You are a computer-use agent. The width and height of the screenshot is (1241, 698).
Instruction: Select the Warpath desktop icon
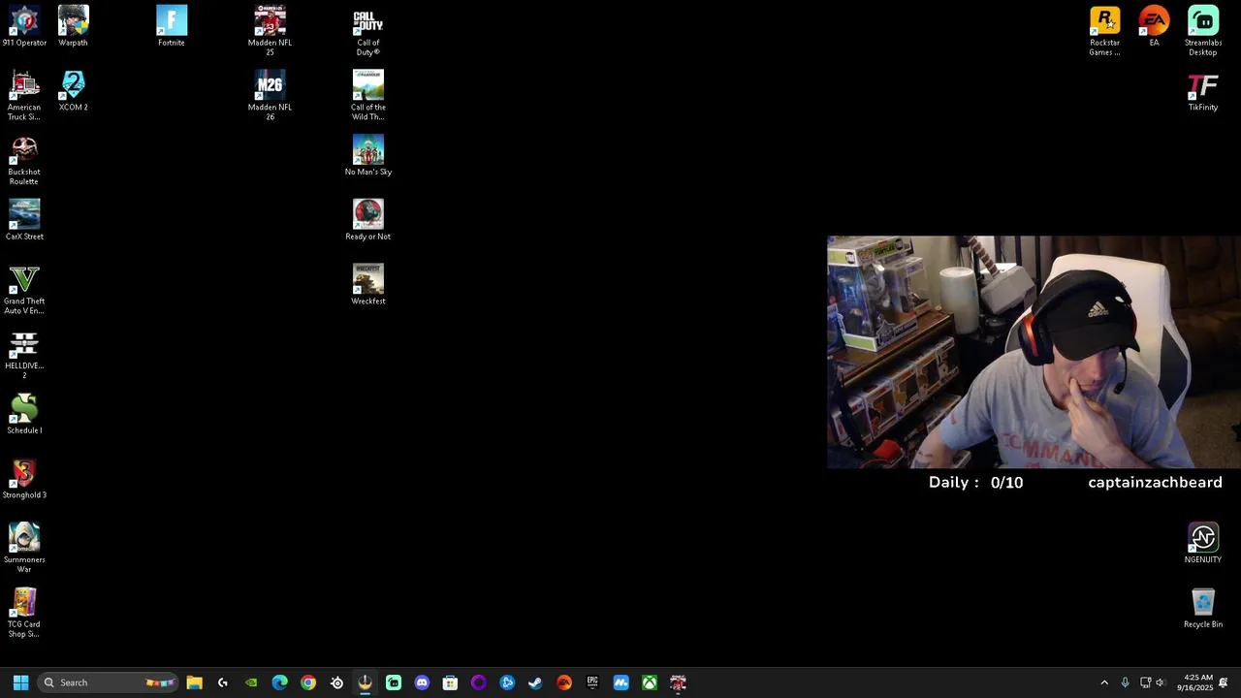73,26
